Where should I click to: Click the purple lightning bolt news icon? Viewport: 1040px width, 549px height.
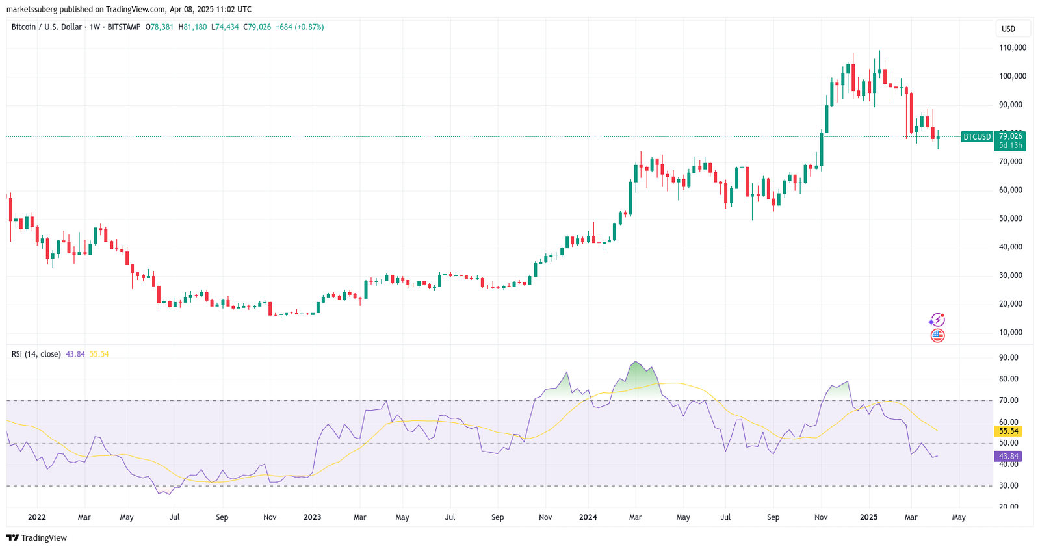click(937, 320)
